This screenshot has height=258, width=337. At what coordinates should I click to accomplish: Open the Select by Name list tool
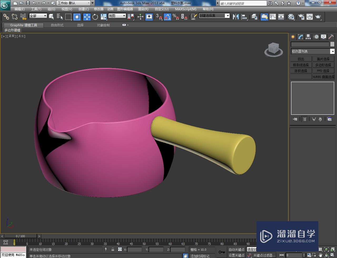(60, 17)
